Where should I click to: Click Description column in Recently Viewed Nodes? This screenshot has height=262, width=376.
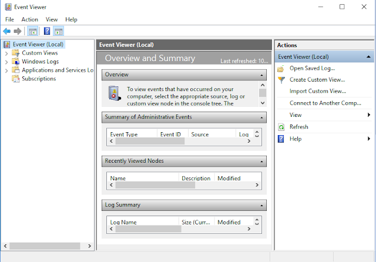pyautogui.click(x=197, y=178)
